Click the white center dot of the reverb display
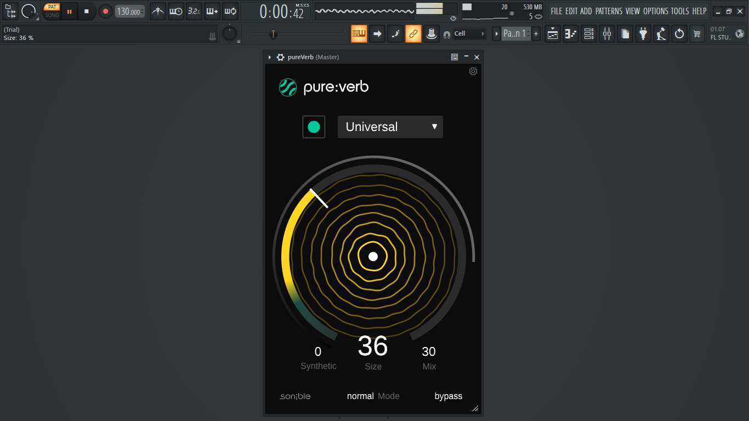Viewport: 749px width, 421px height. 373,257
